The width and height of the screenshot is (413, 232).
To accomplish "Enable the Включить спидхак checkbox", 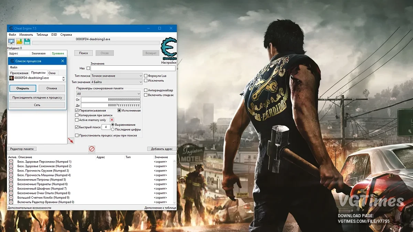I will click(x=146, y=95).
